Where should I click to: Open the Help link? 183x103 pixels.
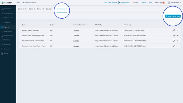[x=150, y=3]
